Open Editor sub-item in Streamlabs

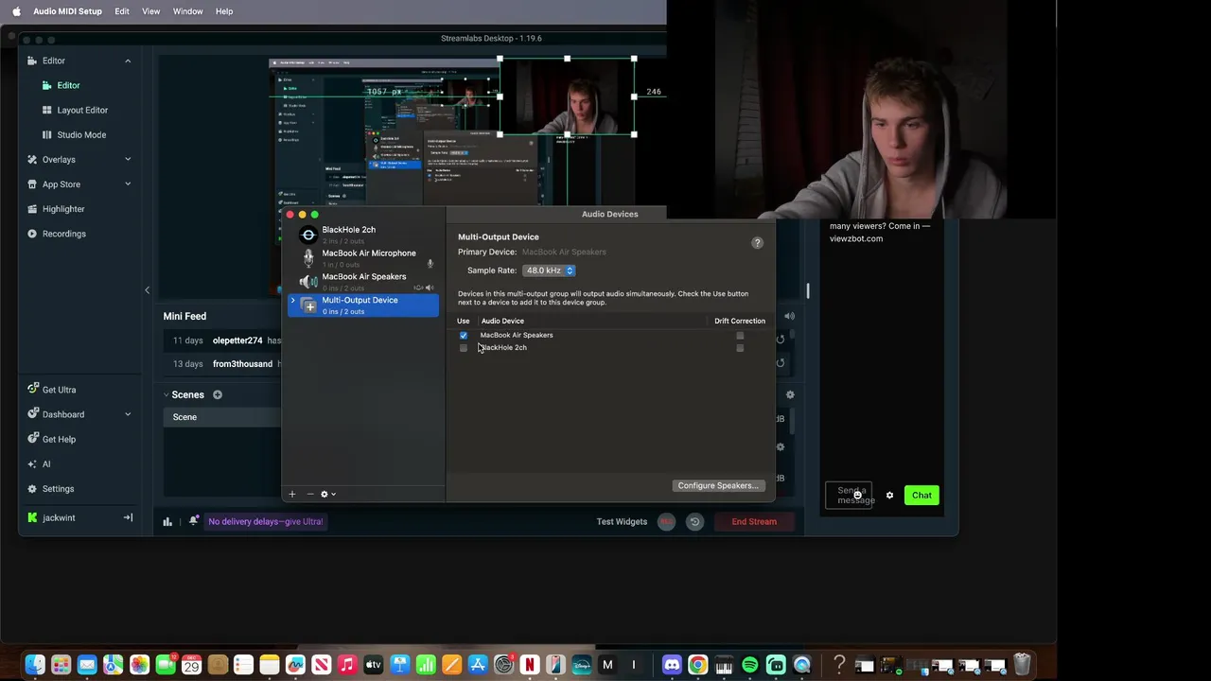[68, 85]
